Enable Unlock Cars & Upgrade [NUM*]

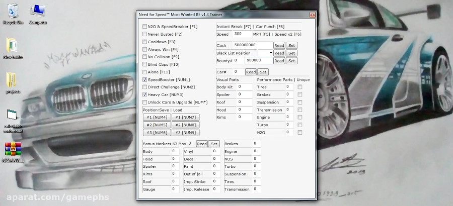pyautogui.click(x=145, y=102)
